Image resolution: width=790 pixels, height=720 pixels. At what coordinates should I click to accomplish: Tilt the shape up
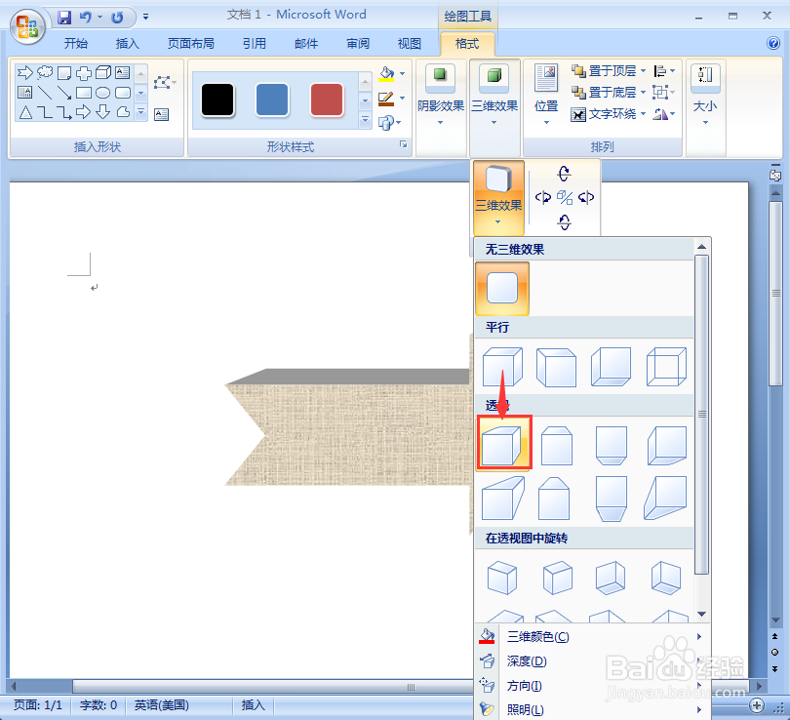tap(564, 174)
